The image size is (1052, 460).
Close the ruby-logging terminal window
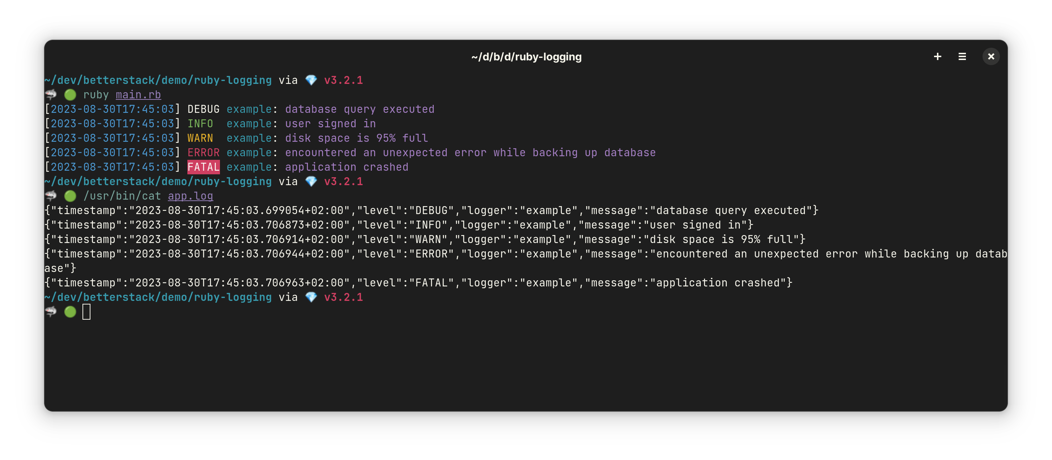(991, 57)
